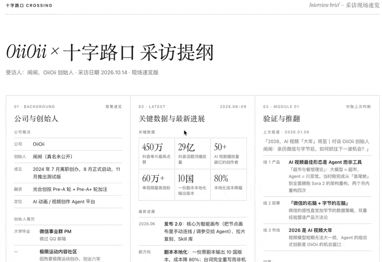The width and height of the screenshot is (382, 262).
Task: Click the 十字路口 CROSSING header logo text
Action: (x=29, y=5)
